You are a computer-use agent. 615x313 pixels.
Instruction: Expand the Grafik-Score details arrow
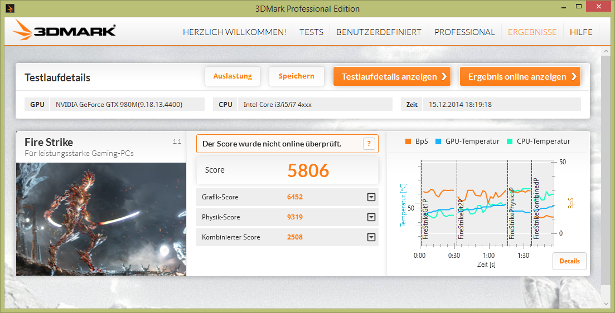(371, 197)
